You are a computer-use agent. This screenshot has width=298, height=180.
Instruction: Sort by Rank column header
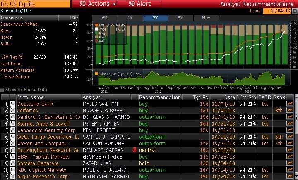click(279, 97)
